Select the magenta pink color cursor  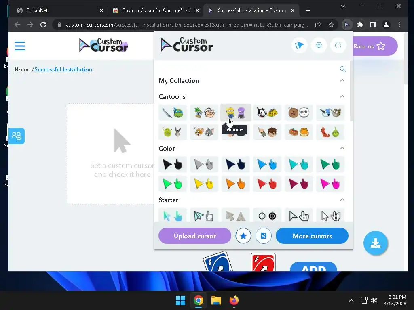coord(330,184)
